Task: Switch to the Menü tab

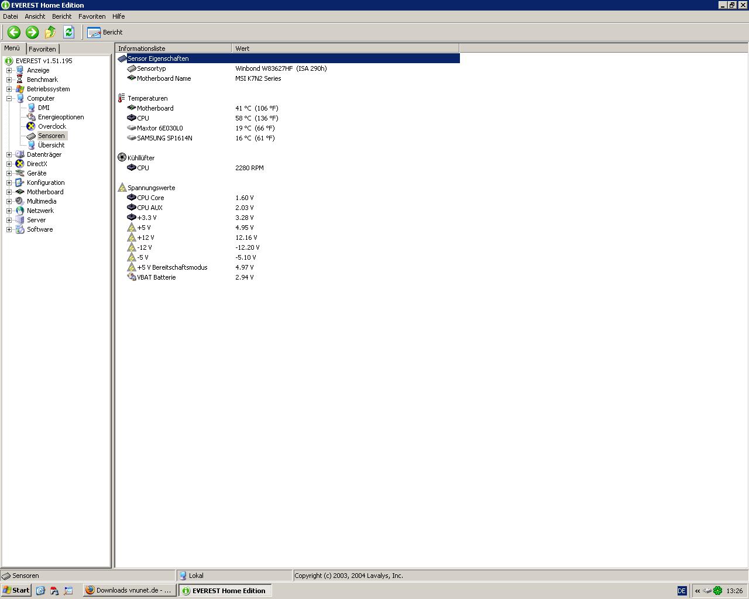Action: click(12, 48)
